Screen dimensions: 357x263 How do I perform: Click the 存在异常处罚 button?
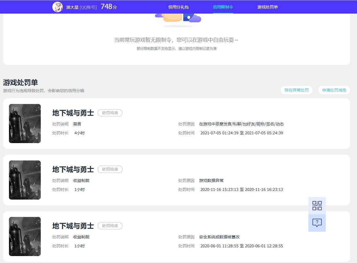297,90
